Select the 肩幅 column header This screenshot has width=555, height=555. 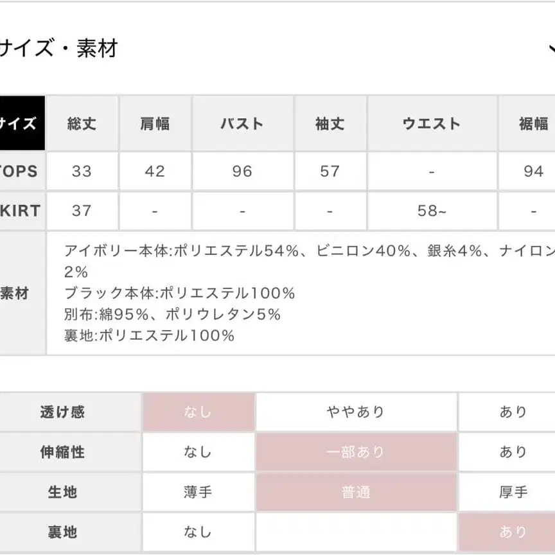click(x=155, y=123)
